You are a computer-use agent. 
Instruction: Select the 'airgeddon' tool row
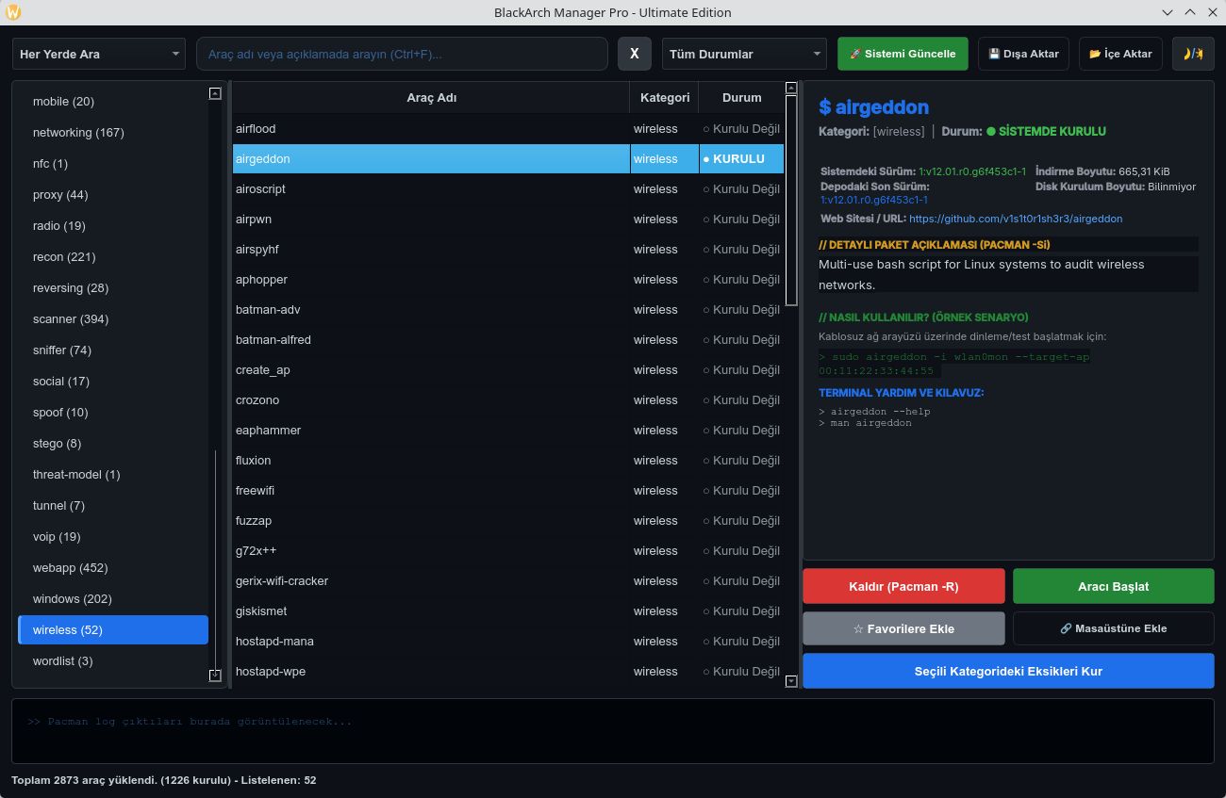(508, 159)
